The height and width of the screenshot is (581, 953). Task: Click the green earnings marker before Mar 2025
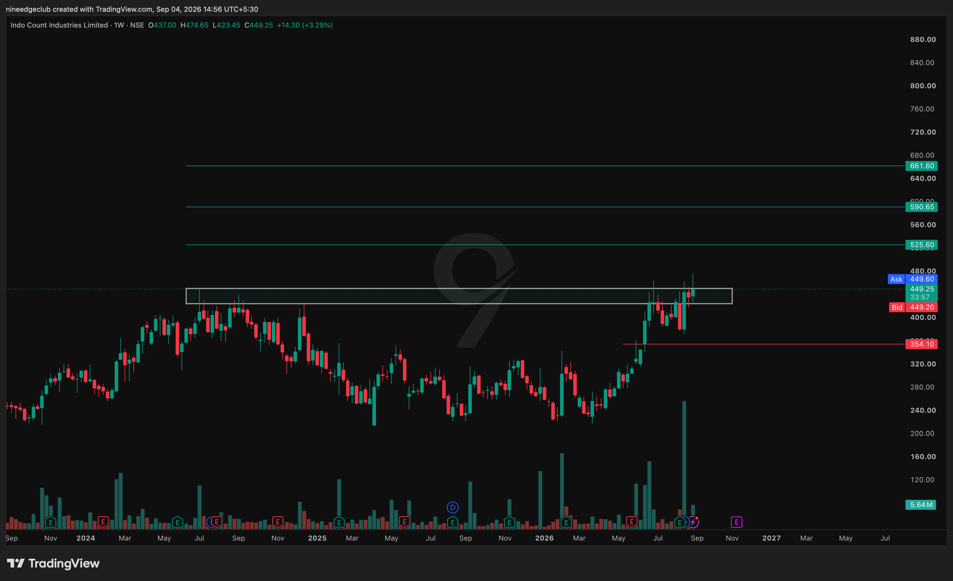coord(339,522)
